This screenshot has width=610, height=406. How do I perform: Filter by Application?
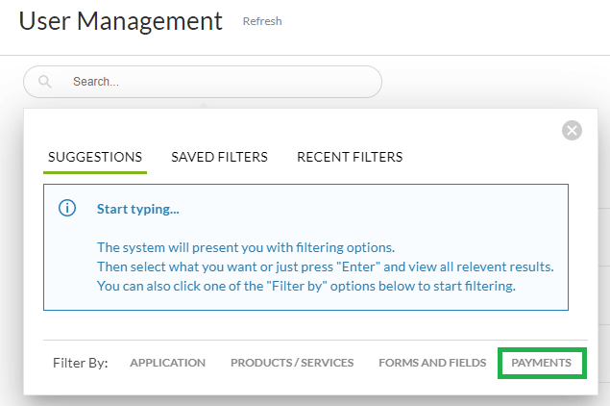pyautogui.click(x=167, y=363)
